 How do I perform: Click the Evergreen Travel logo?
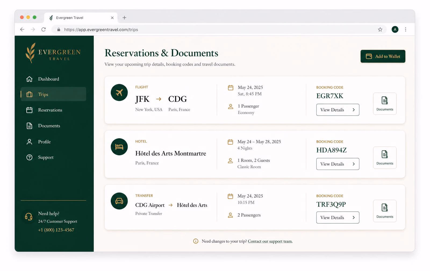tap(53, 53)
